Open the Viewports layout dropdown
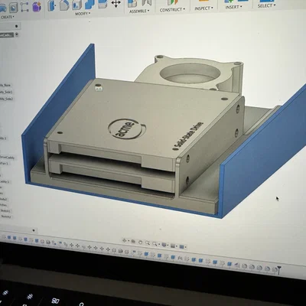306x306 pixels. click(182, 247)
